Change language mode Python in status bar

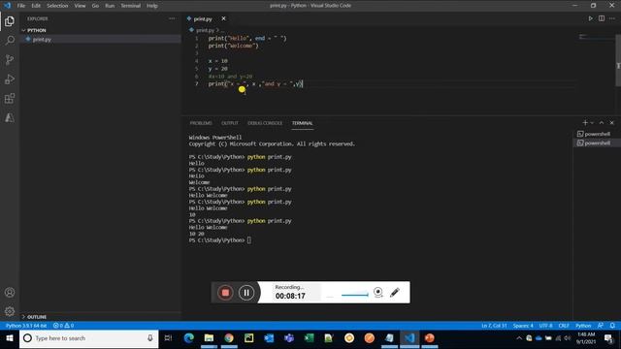(583, 326)
